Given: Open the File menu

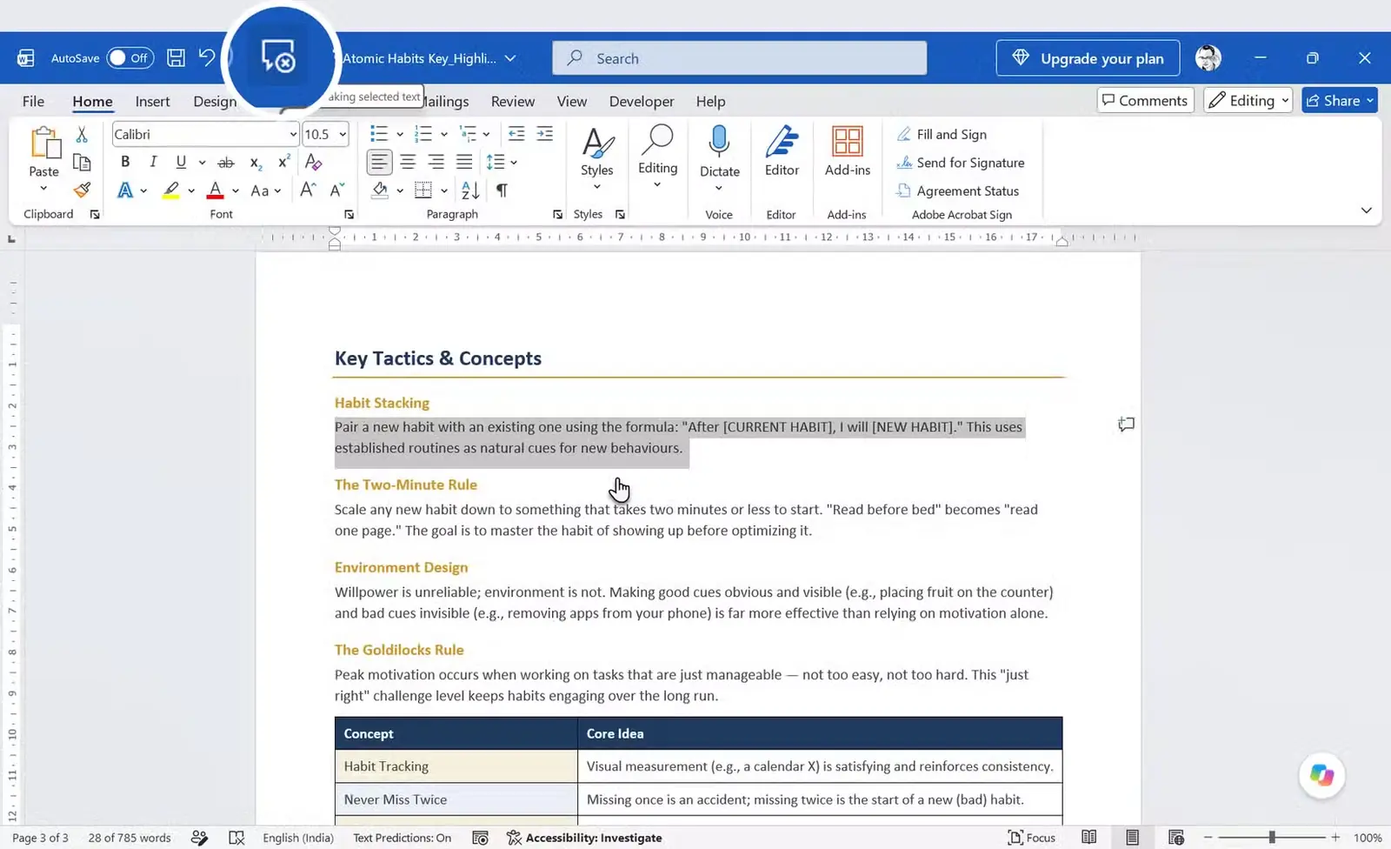Looking at the screenshot, I should click(x=33, y=101).
